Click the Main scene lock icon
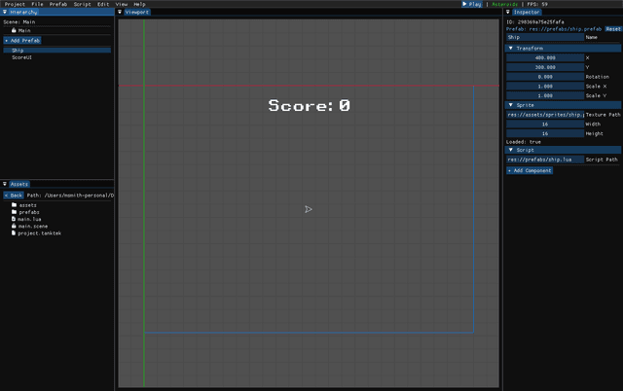Screen dimensions: 623x391 click(x=14, y=30)
